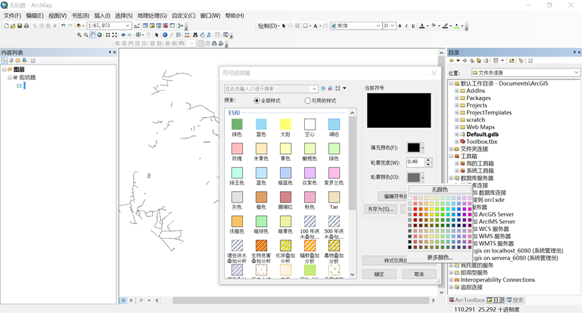Open 更多颜色... in color palette
Screen dimensions: 582x313
pos(439,257)
